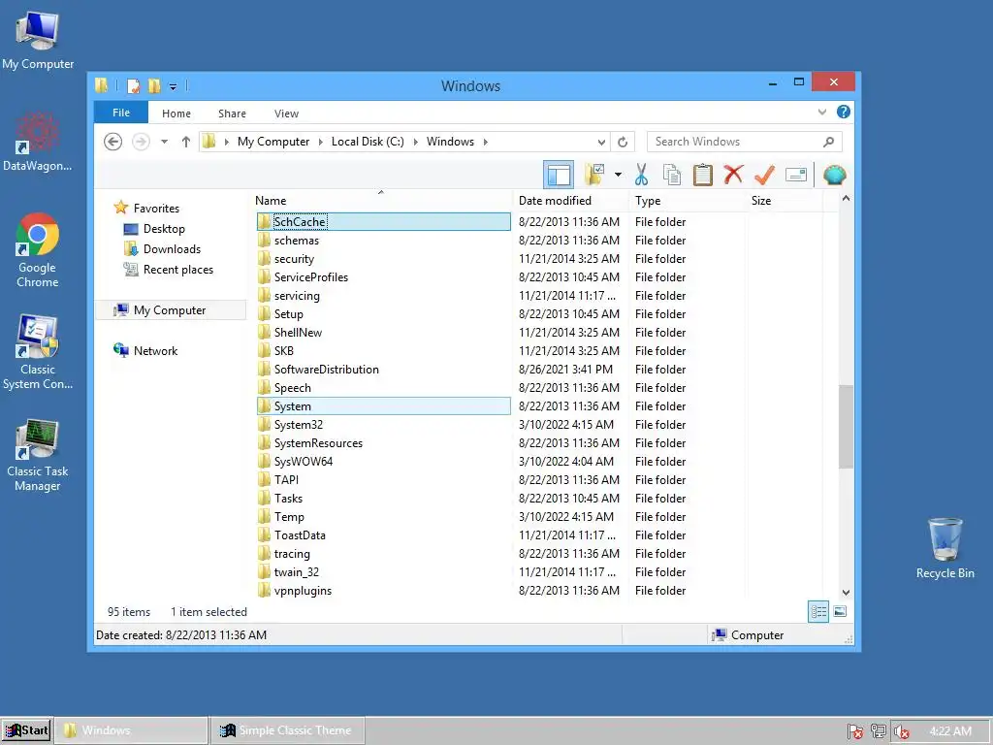
Task: Expand the ribbon with the chevron
Action: point(822,113)
